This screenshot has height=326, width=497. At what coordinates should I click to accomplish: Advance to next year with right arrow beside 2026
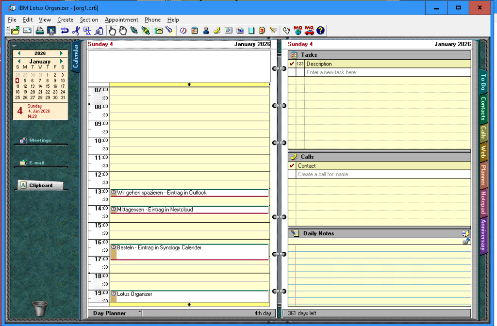tap(61, 53)
